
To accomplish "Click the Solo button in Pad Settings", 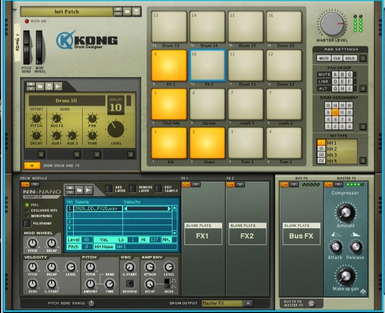I will (x=349, y=58).
